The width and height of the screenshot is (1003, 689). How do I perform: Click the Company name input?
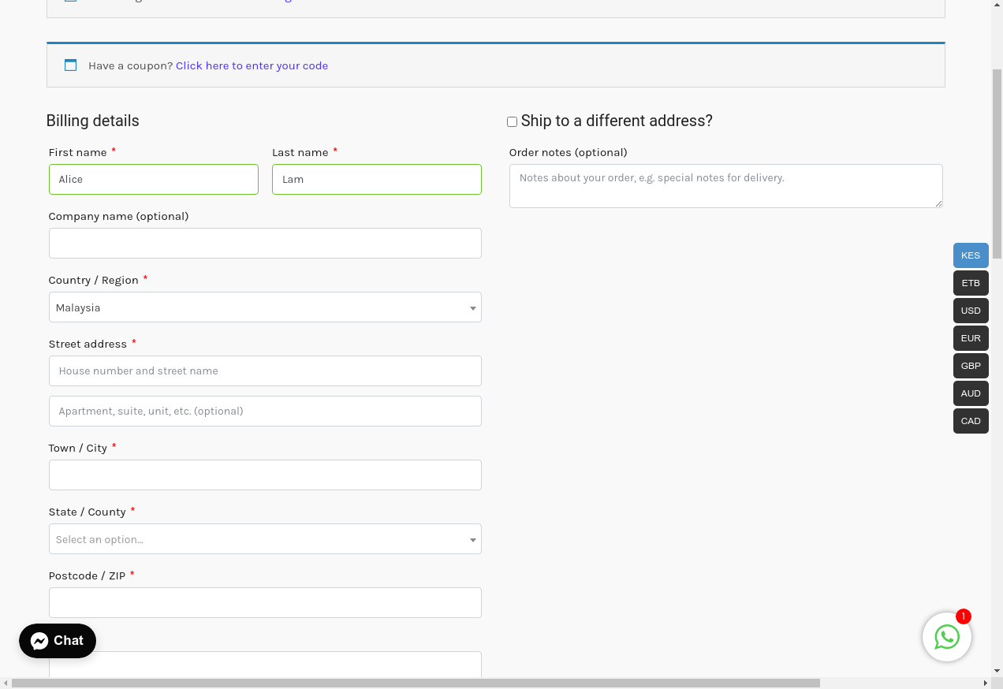pos(265,243)
